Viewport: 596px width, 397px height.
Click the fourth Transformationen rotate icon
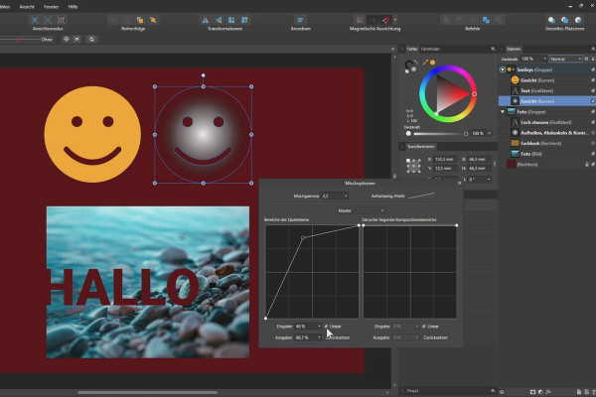244,20
